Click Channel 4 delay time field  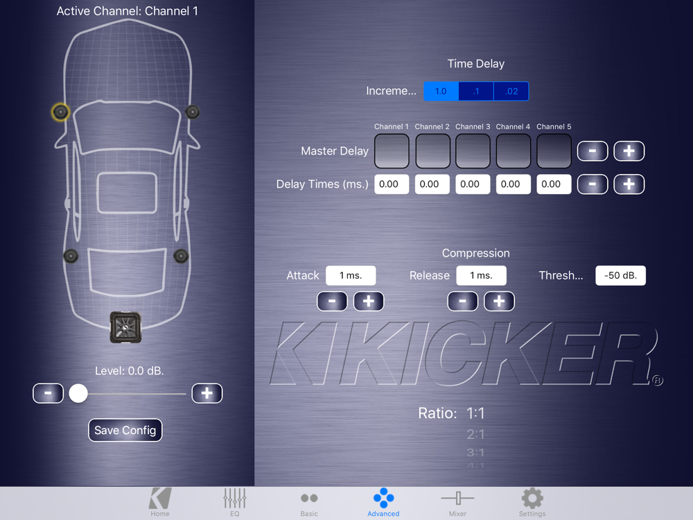tap(513, 184)
